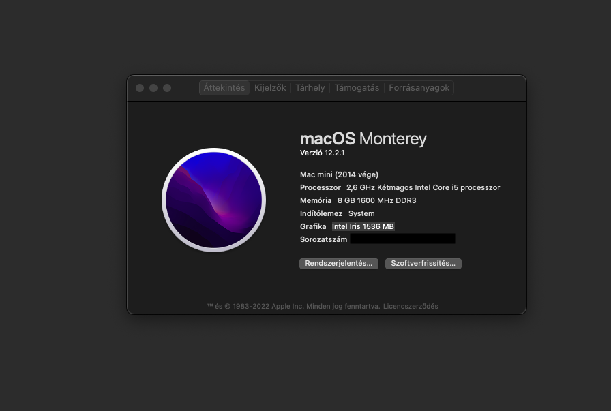611x411 pixels.
Task: Click the window zoom button
Action: coord(167,88)
